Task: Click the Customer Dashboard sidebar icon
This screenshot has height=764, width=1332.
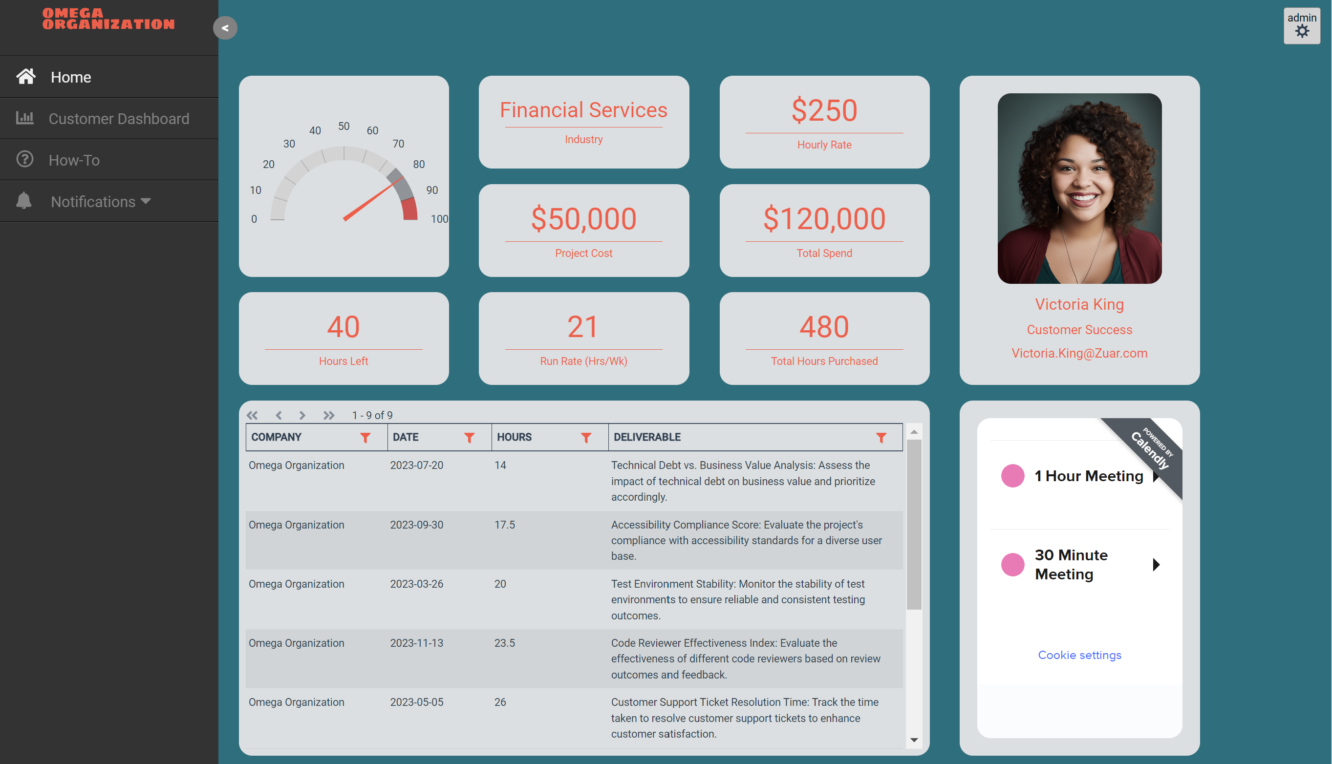Action: point(25,118)
